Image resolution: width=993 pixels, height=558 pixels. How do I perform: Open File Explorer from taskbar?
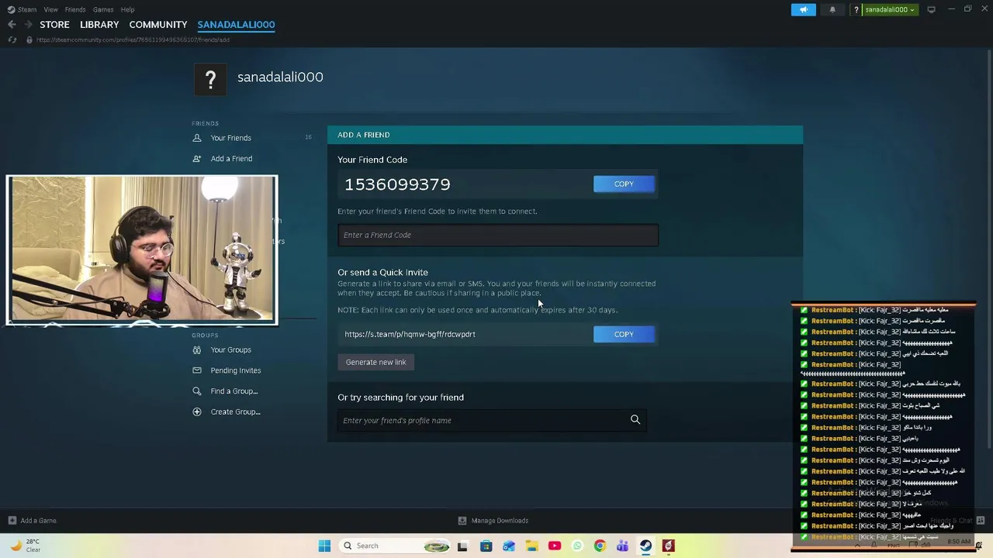531,546
